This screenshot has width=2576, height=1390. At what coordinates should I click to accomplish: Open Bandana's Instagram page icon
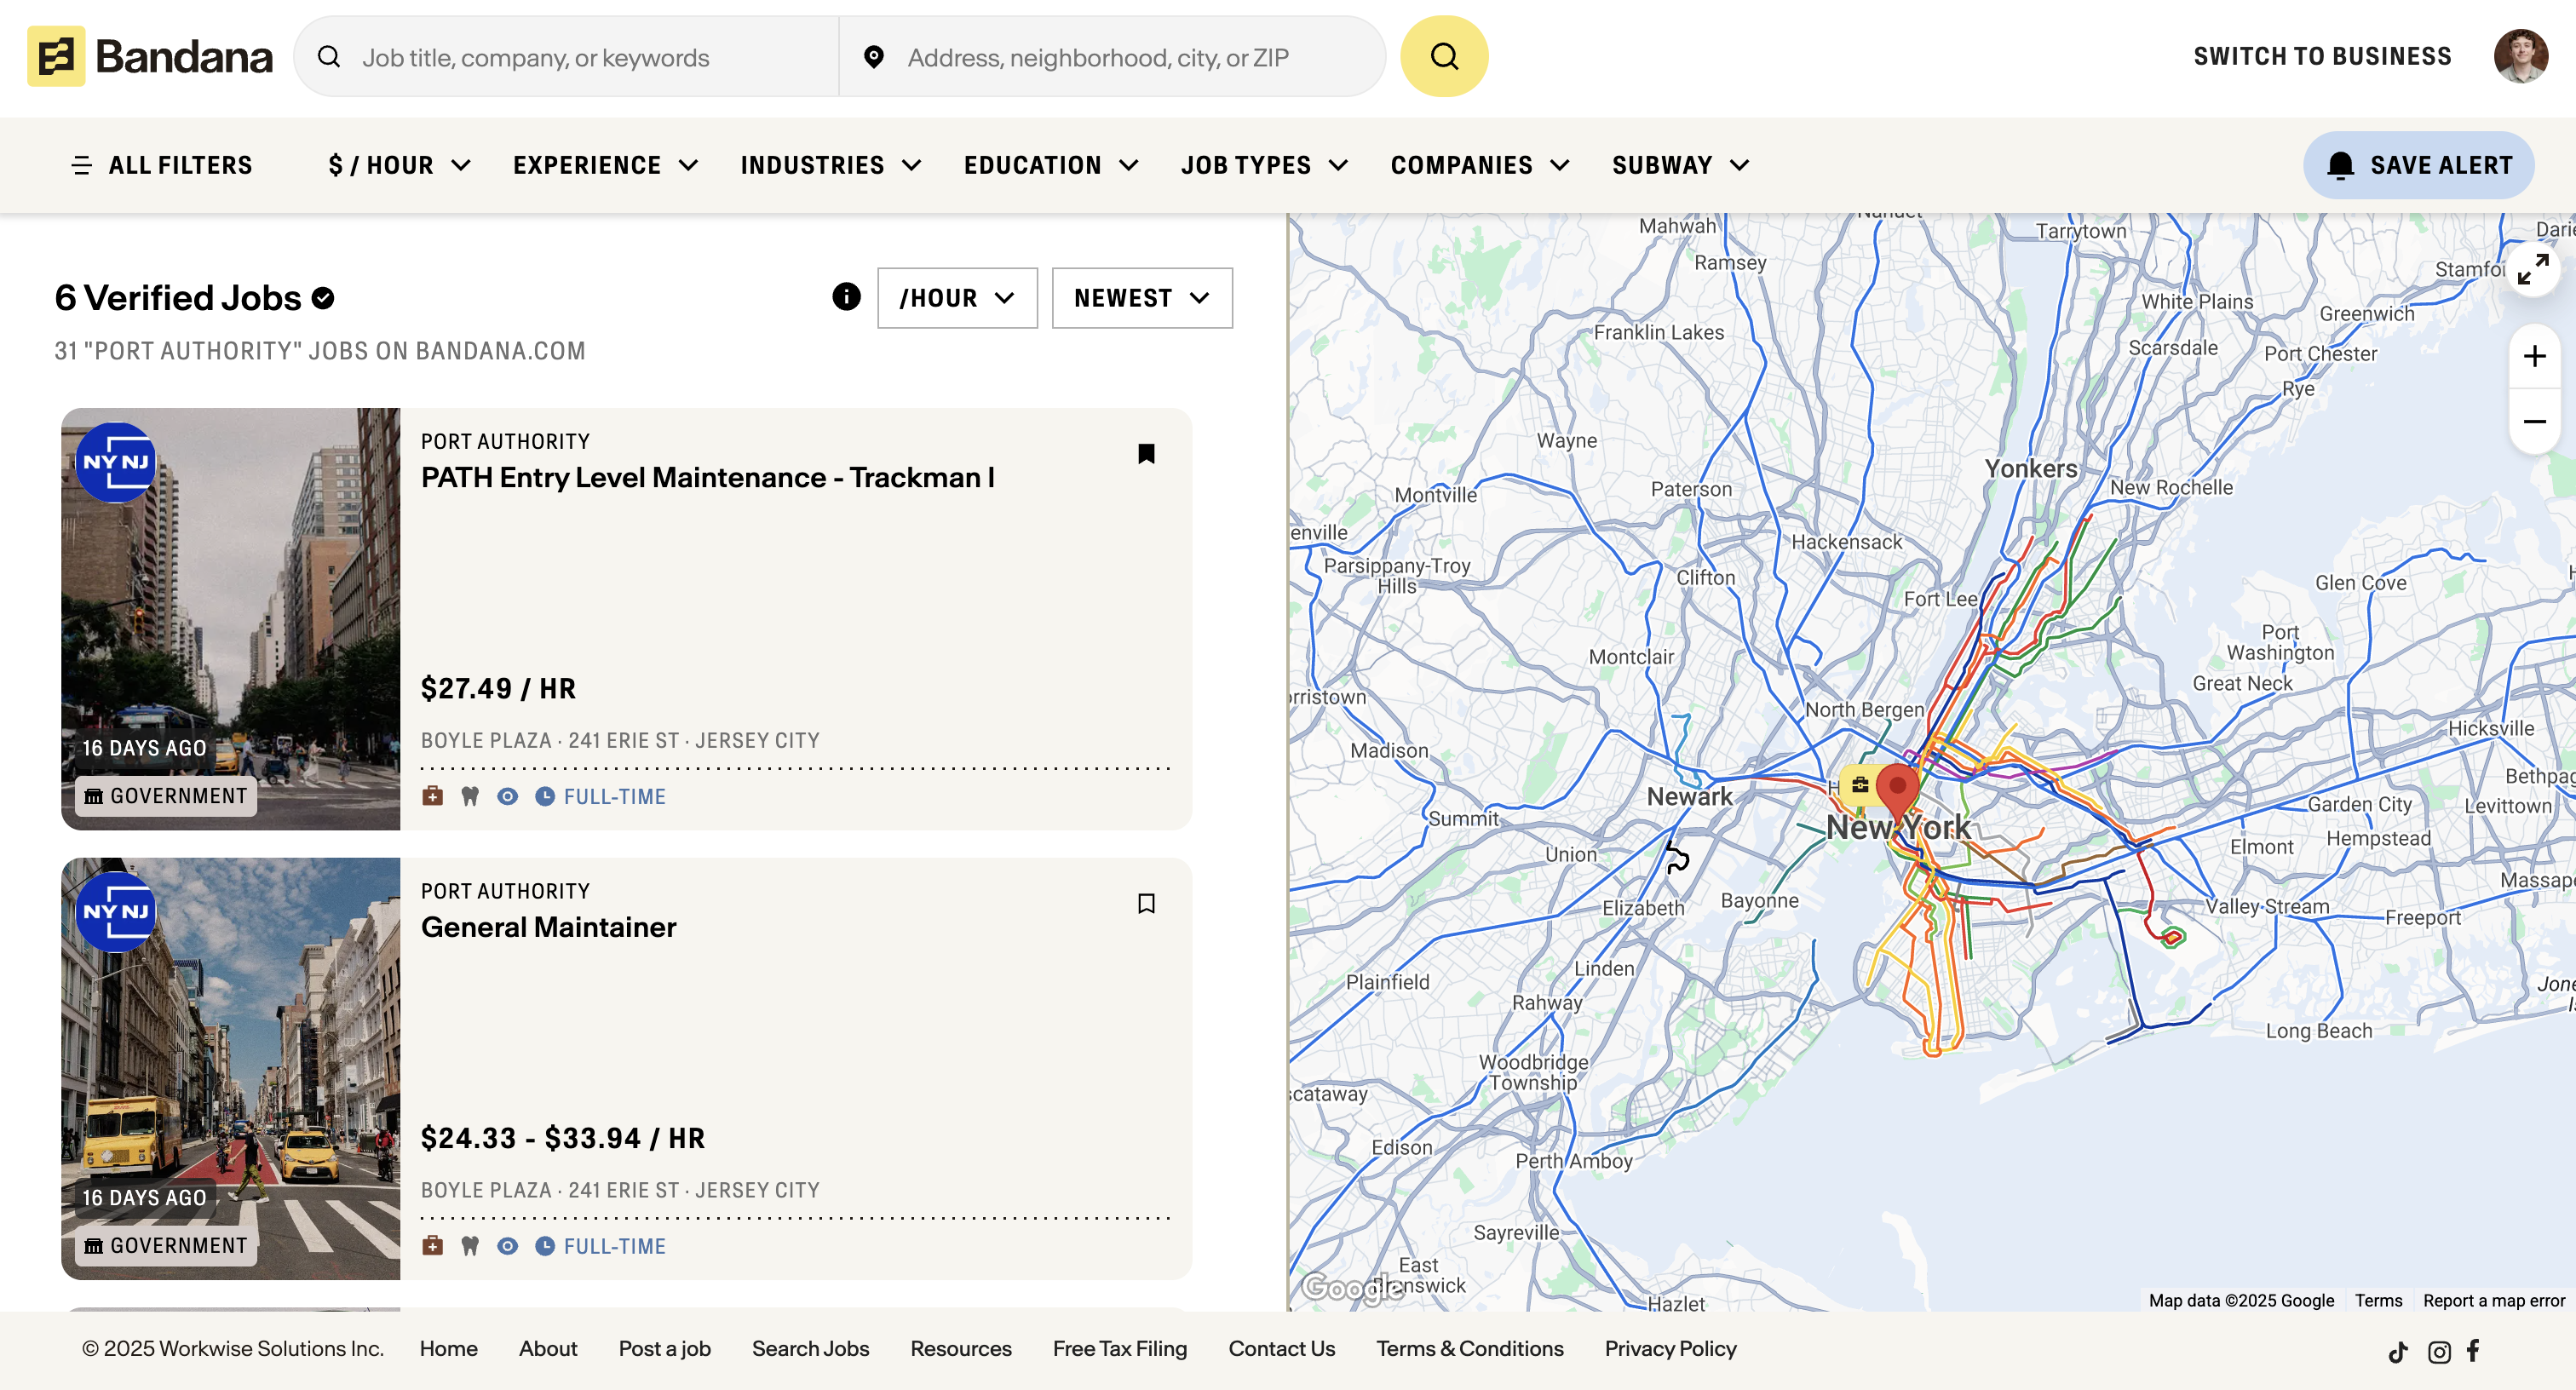(2438, 1352)
